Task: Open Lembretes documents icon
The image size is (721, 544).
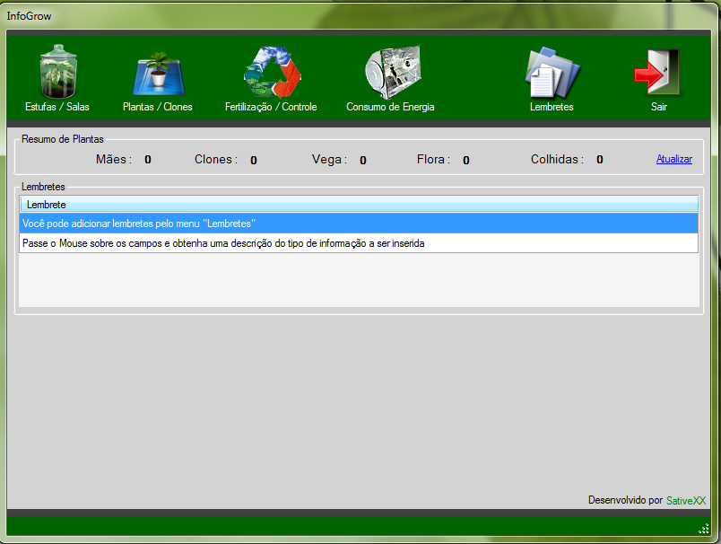Action: [552, 72]
